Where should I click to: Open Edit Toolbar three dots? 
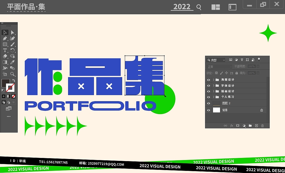click(x=8, y=116)
